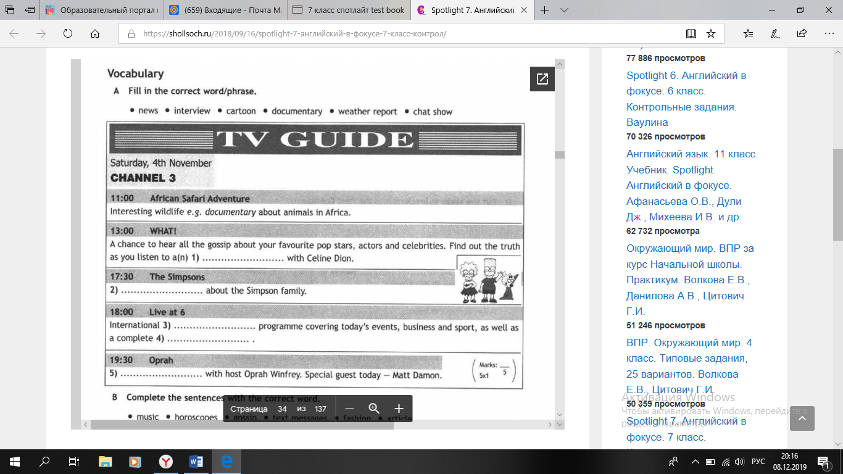Open File Explorer from taskbar
843x474 pixels.
click(105, 461)
